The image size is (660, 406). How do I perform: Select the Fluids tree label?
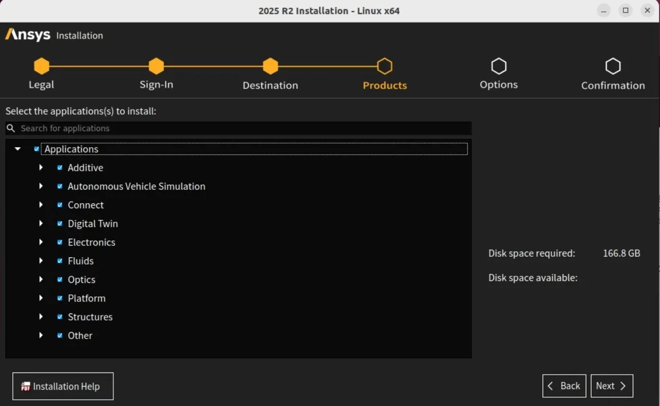coord(81,261)
